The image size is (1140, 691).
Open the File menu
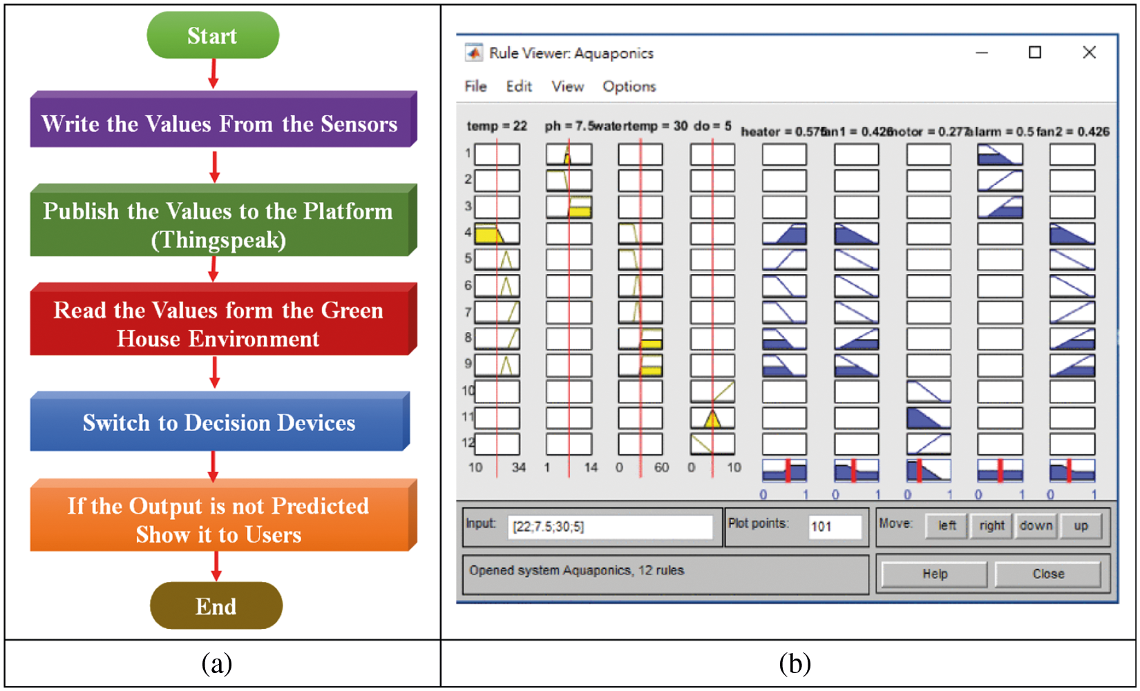(475, 86)
